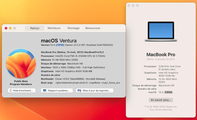The height and width of the screenshot is (120, 197).
Task: Click En savoir plus button
Action: [161, 100]
